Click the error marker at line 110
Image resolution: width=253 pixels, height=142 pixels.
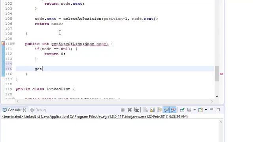(3, 43)
